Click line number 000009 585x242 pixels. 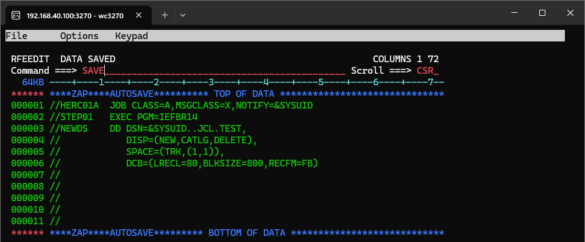(x=27, y=198)
